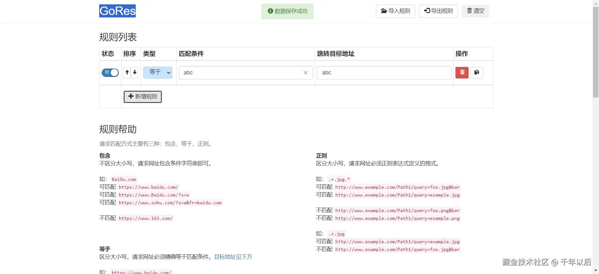Viewport: 599px width, 274px height.
Task: Click the 排序 column header
Action: click(x=129, y=54)
